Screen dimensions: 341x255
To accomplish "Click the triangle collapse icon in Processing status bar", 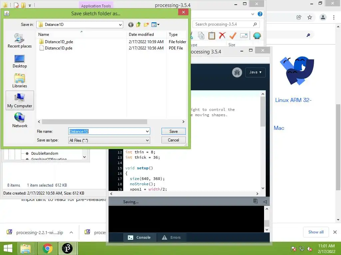I will pyautogui.click(x=265, y=202).
